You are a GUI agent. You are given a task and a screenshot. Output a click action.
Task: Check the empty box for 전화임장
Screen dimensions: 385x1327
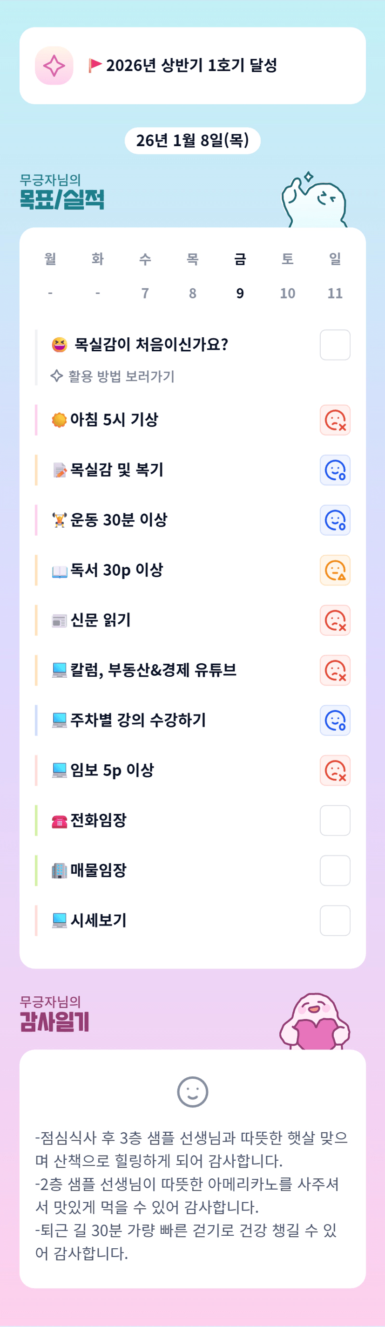(x=335, y=820)
